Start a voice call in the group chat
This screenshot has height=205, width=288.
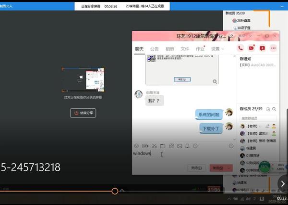[240, 48]
